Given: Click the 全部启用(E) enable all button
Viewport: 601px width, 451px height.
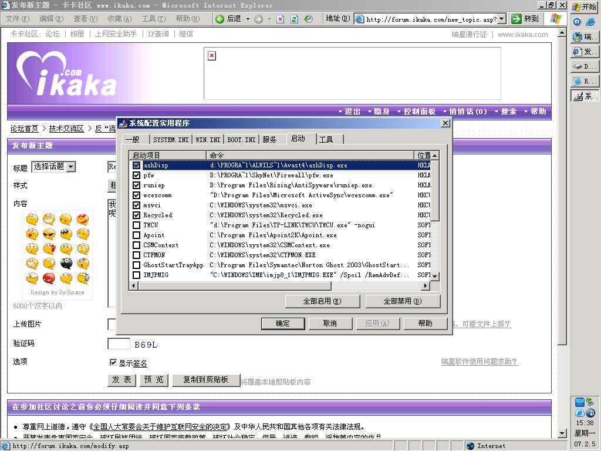Looking at the screenshot, I should pos(322,301).
